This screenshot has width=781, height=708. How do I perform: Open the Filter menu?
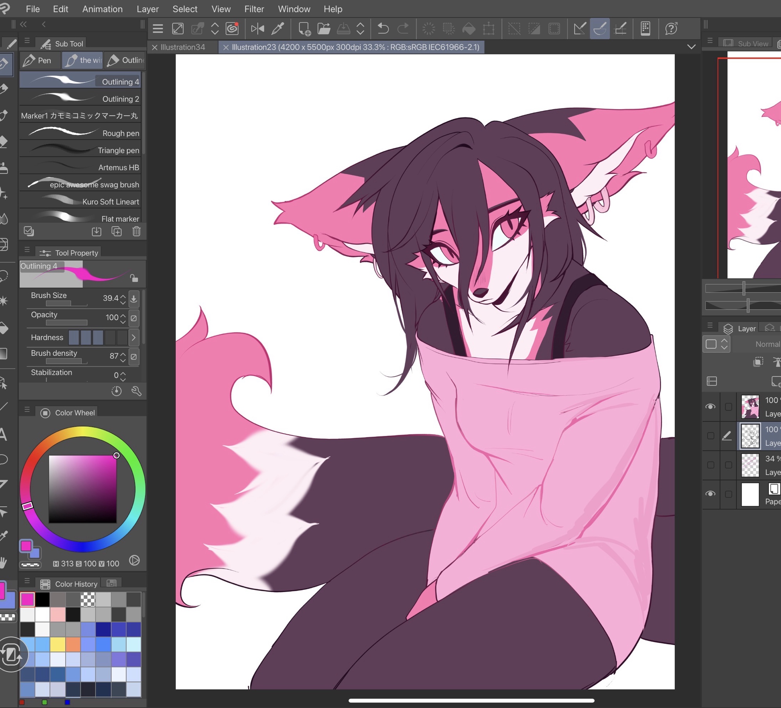(254, 9)
